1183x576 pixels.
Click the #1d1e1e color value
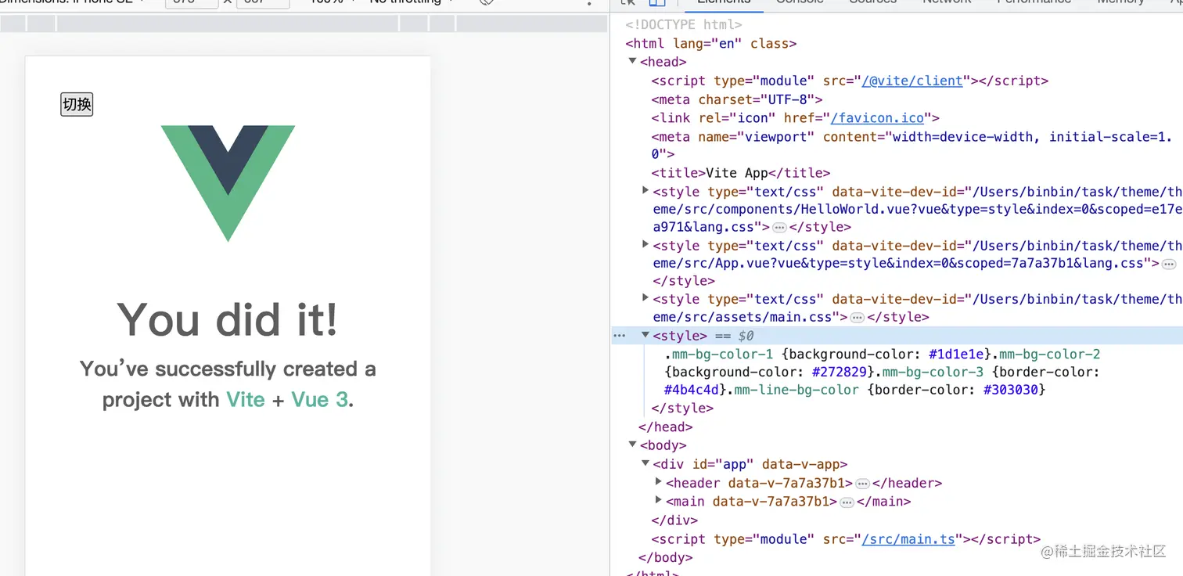(x=957, y=355)
